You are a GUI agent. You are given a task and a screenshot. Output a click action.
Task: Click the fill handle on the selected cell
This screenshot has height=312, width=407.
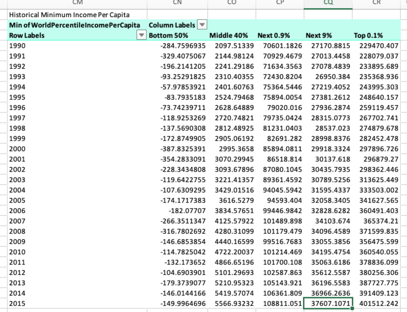(352, 308)
